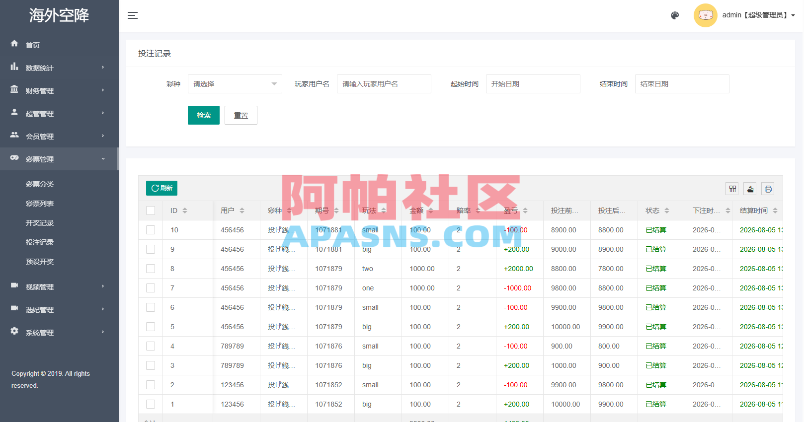Click the 结束时间 end date field
The width and height of the screenshot is (804, 422).
682,84
